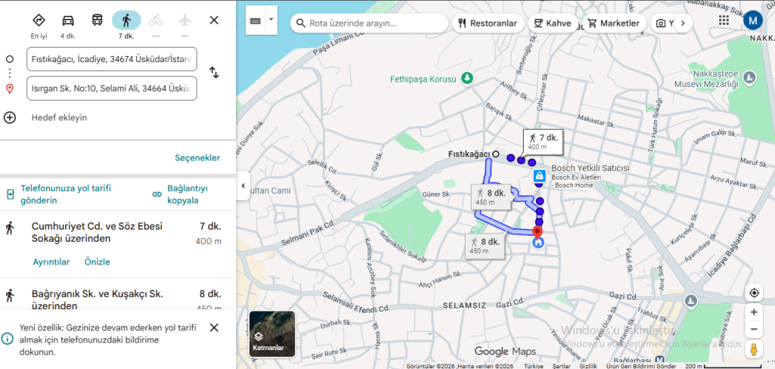Click Ayrıntılar for the first route
This screenshot has width=775, height=369.
tap(51, 262)
